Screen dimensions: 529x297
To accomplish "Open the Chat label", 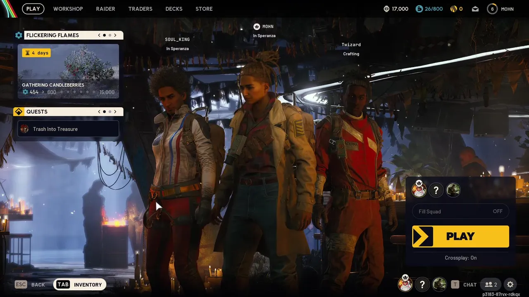I will [470, 285].
